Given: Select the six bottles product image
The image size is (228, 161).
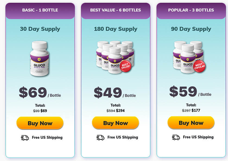Looking at the screenshot, I should [x=115, y=57].
